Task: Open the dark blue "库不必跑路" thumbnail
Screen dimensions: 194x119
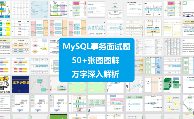Action: tap(20, 85)
